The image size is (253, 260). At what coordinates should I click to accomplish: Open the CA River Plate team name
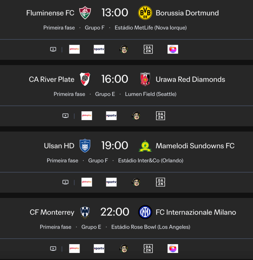[51, 79]
